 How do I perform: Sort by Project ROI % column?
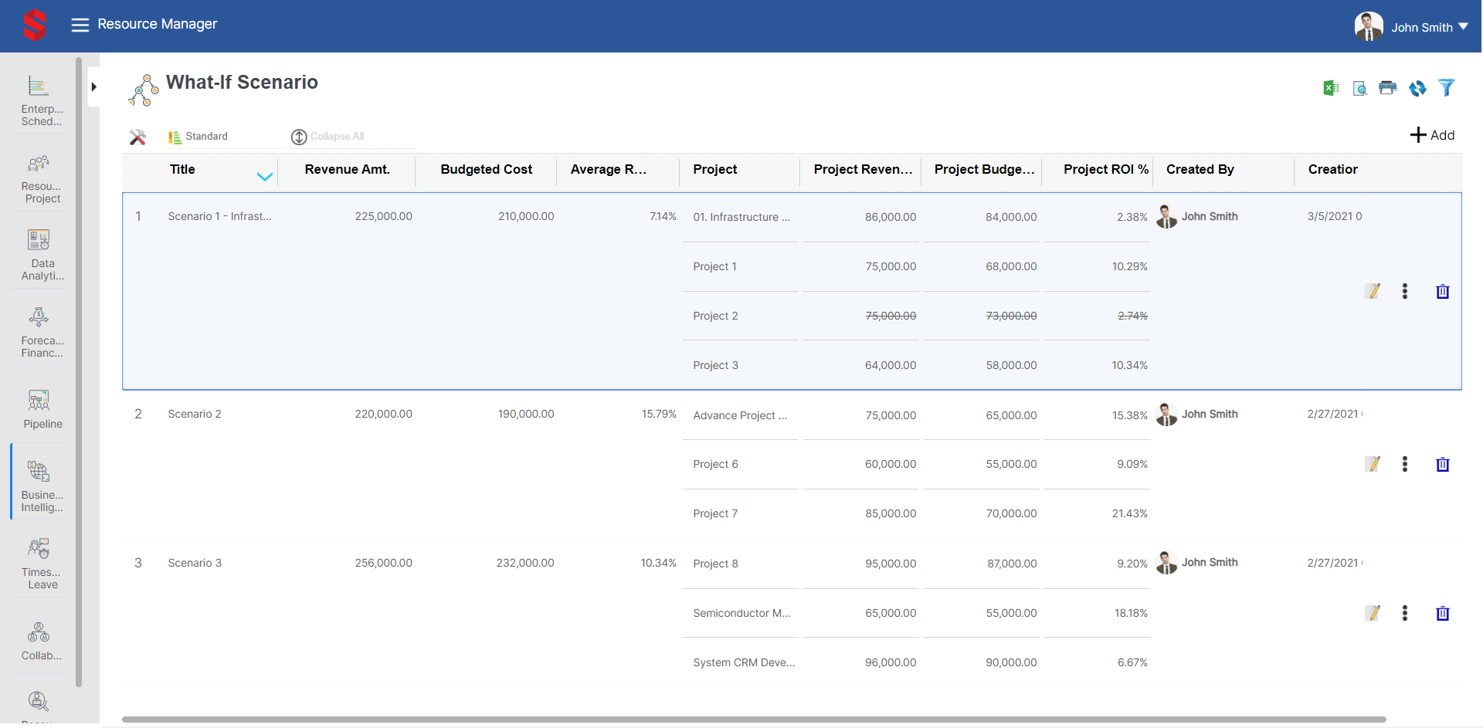(x=1105, y=170)
